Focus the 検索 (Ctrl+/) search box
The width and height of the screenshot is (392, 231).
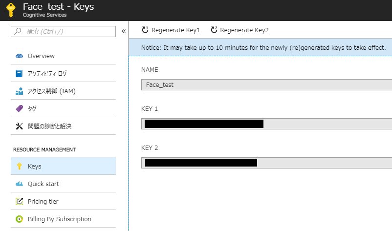coord(63,31)
